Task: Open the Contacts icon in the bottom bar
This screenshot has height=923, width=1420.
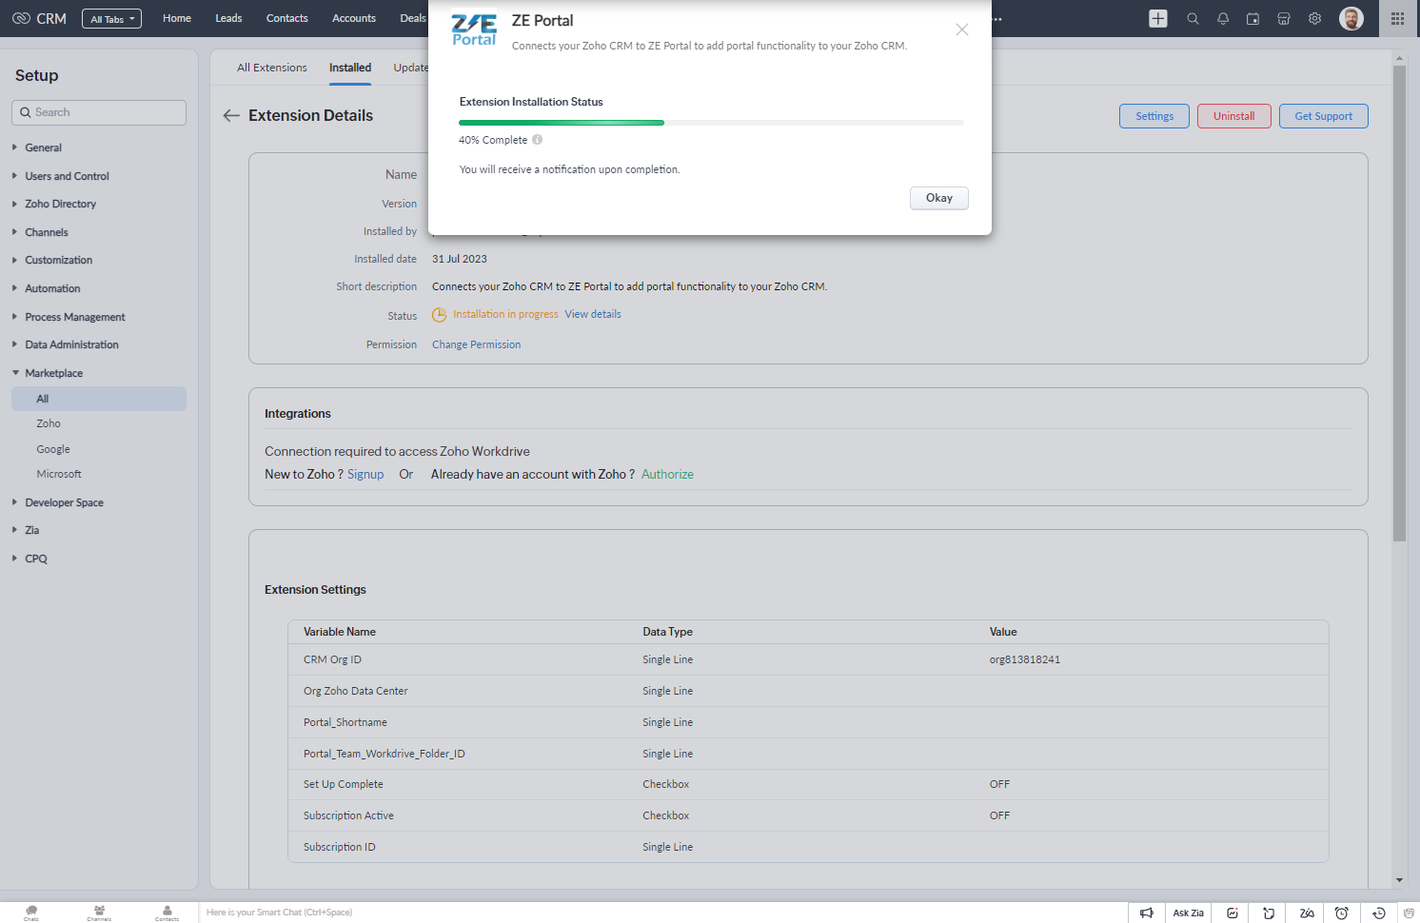Action: 167,912
